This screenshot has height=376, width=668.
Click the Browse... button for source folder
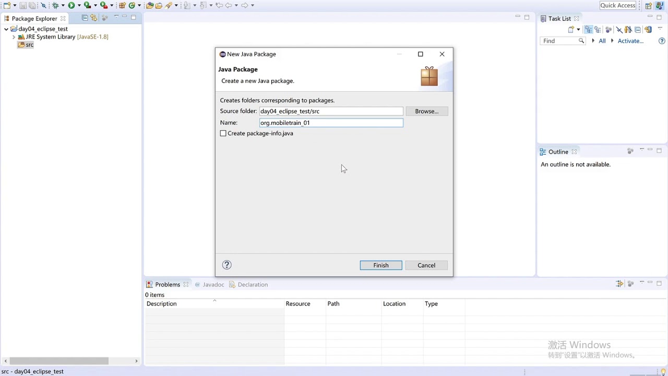pyautogui.click(x=427, y=111)
